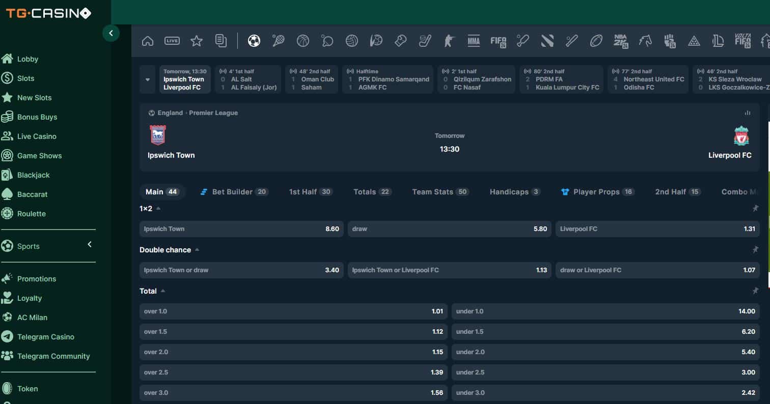Expand the Sports sidebar menu
This screenshot has width=770, height=404.
(x=90, y=245)
